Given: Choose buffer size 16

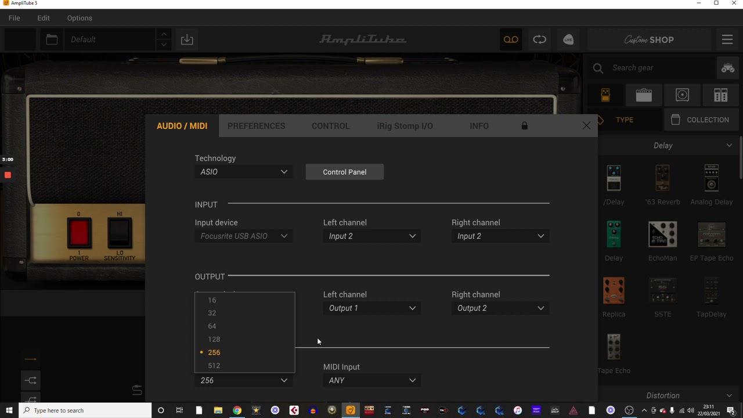Looking at the screenshot, I should tap(244, 300).
